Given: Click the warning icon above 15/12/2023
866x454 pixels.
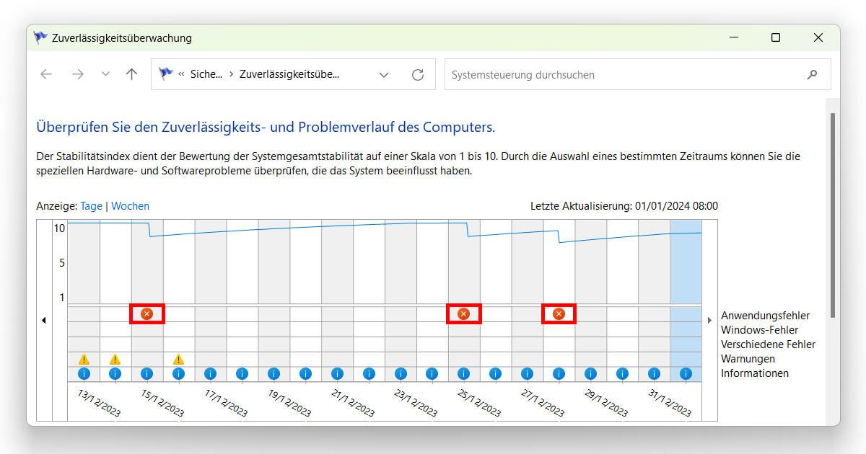Looking at the screenshot, I should 178,359.
